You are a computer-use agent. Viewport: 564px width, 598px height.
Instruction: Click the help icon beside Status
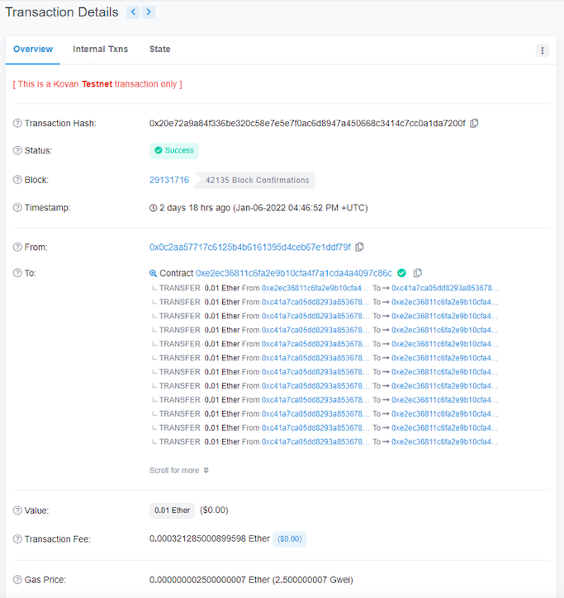click(17, 150)
